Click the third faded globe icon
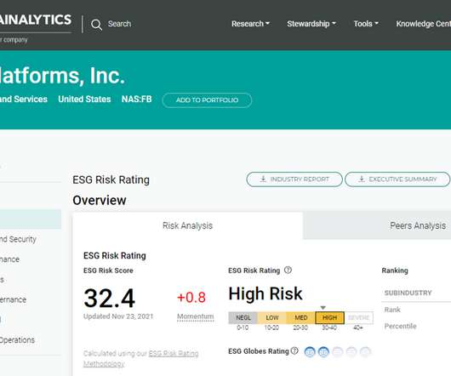The width and height of the screenshot is (451, 376). 338,352
